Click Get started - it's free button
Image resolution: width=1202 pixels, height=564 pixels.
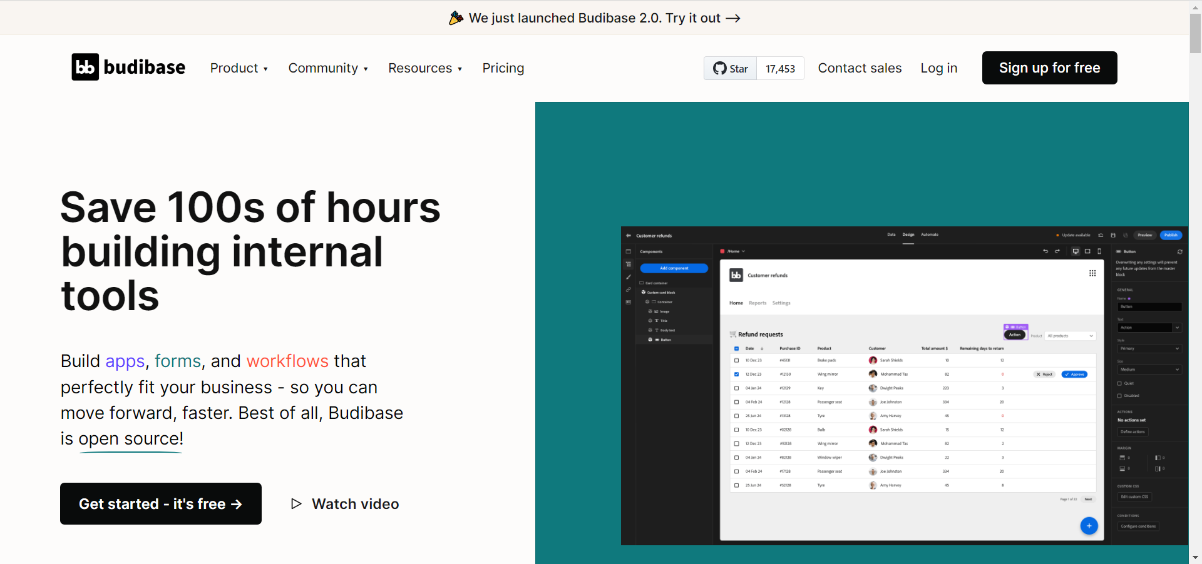pos(161,504)
